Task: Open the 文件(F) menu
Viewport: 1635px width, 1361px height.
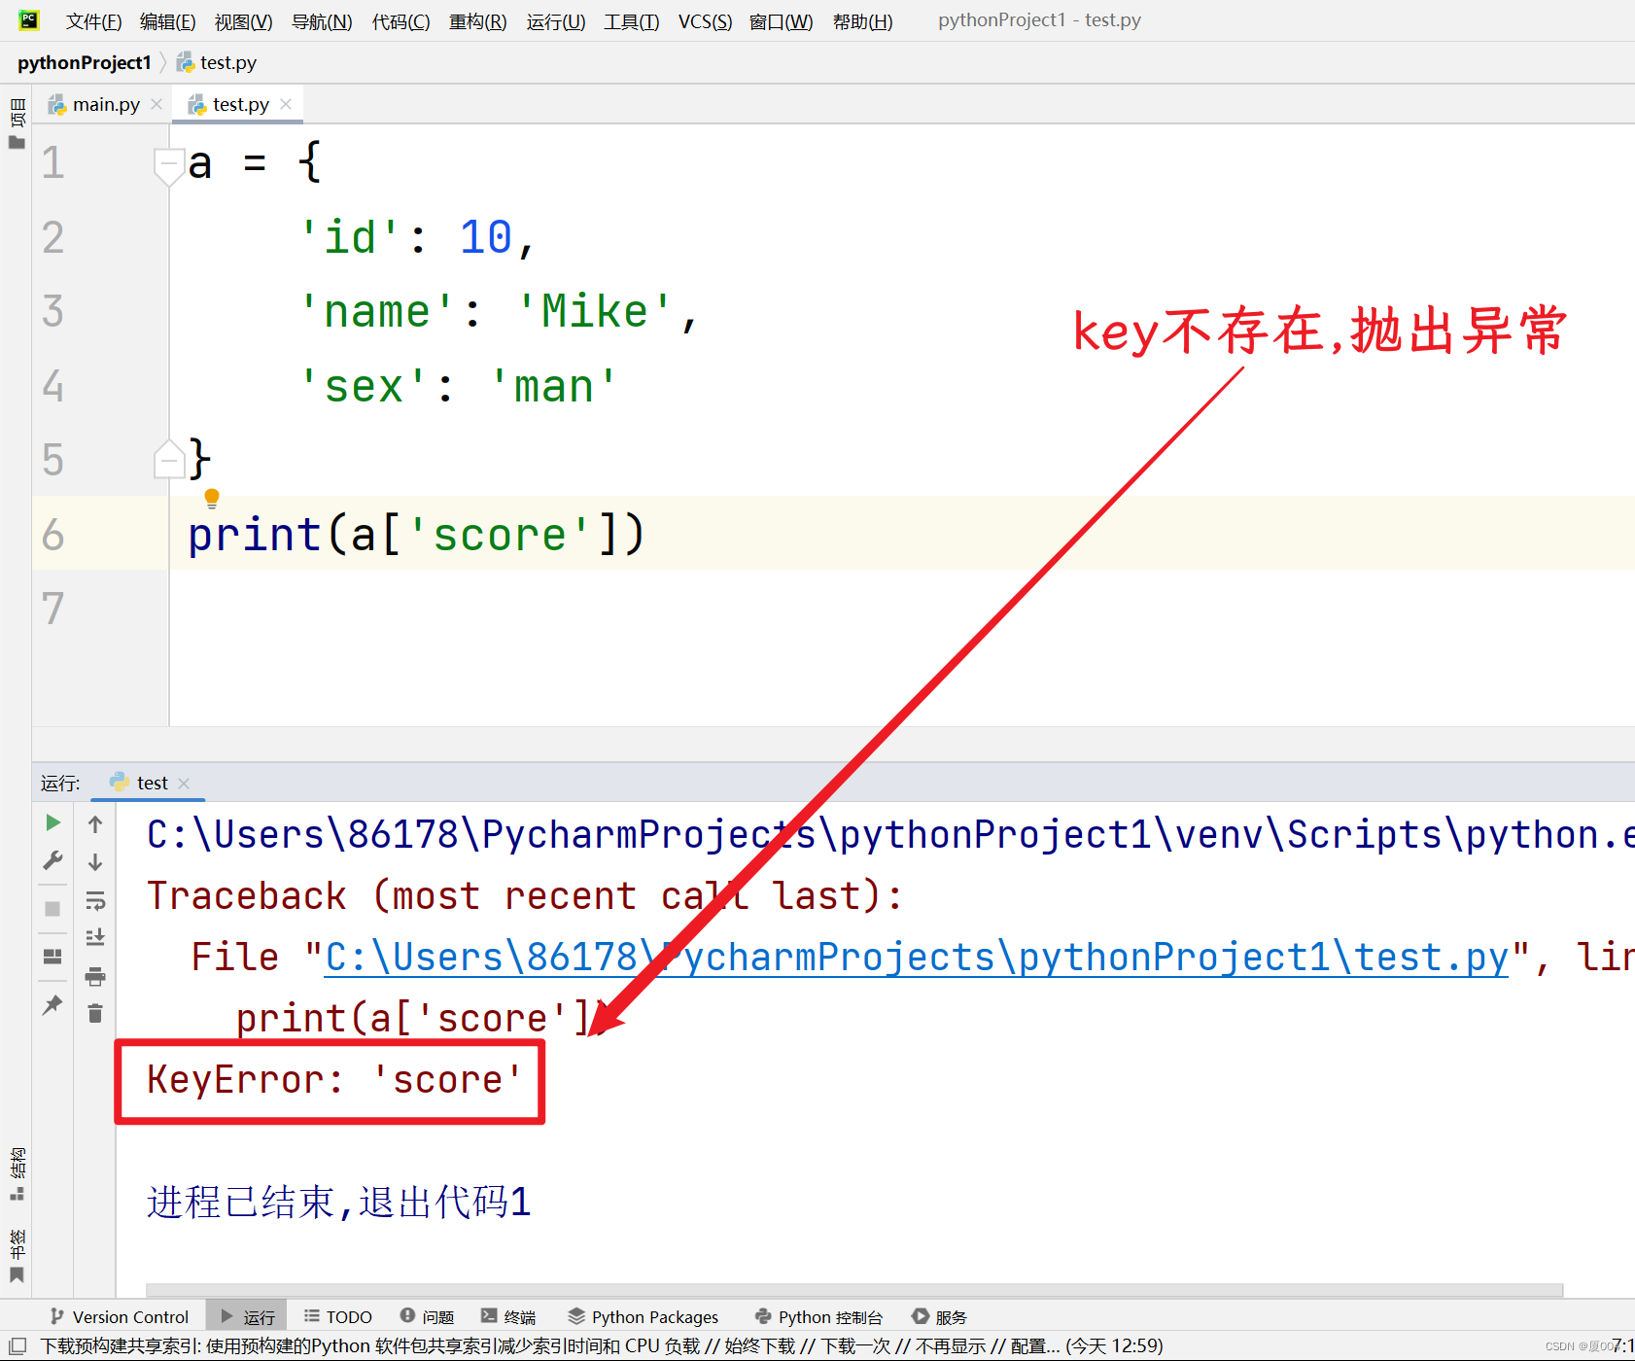Action: [93, 21]
